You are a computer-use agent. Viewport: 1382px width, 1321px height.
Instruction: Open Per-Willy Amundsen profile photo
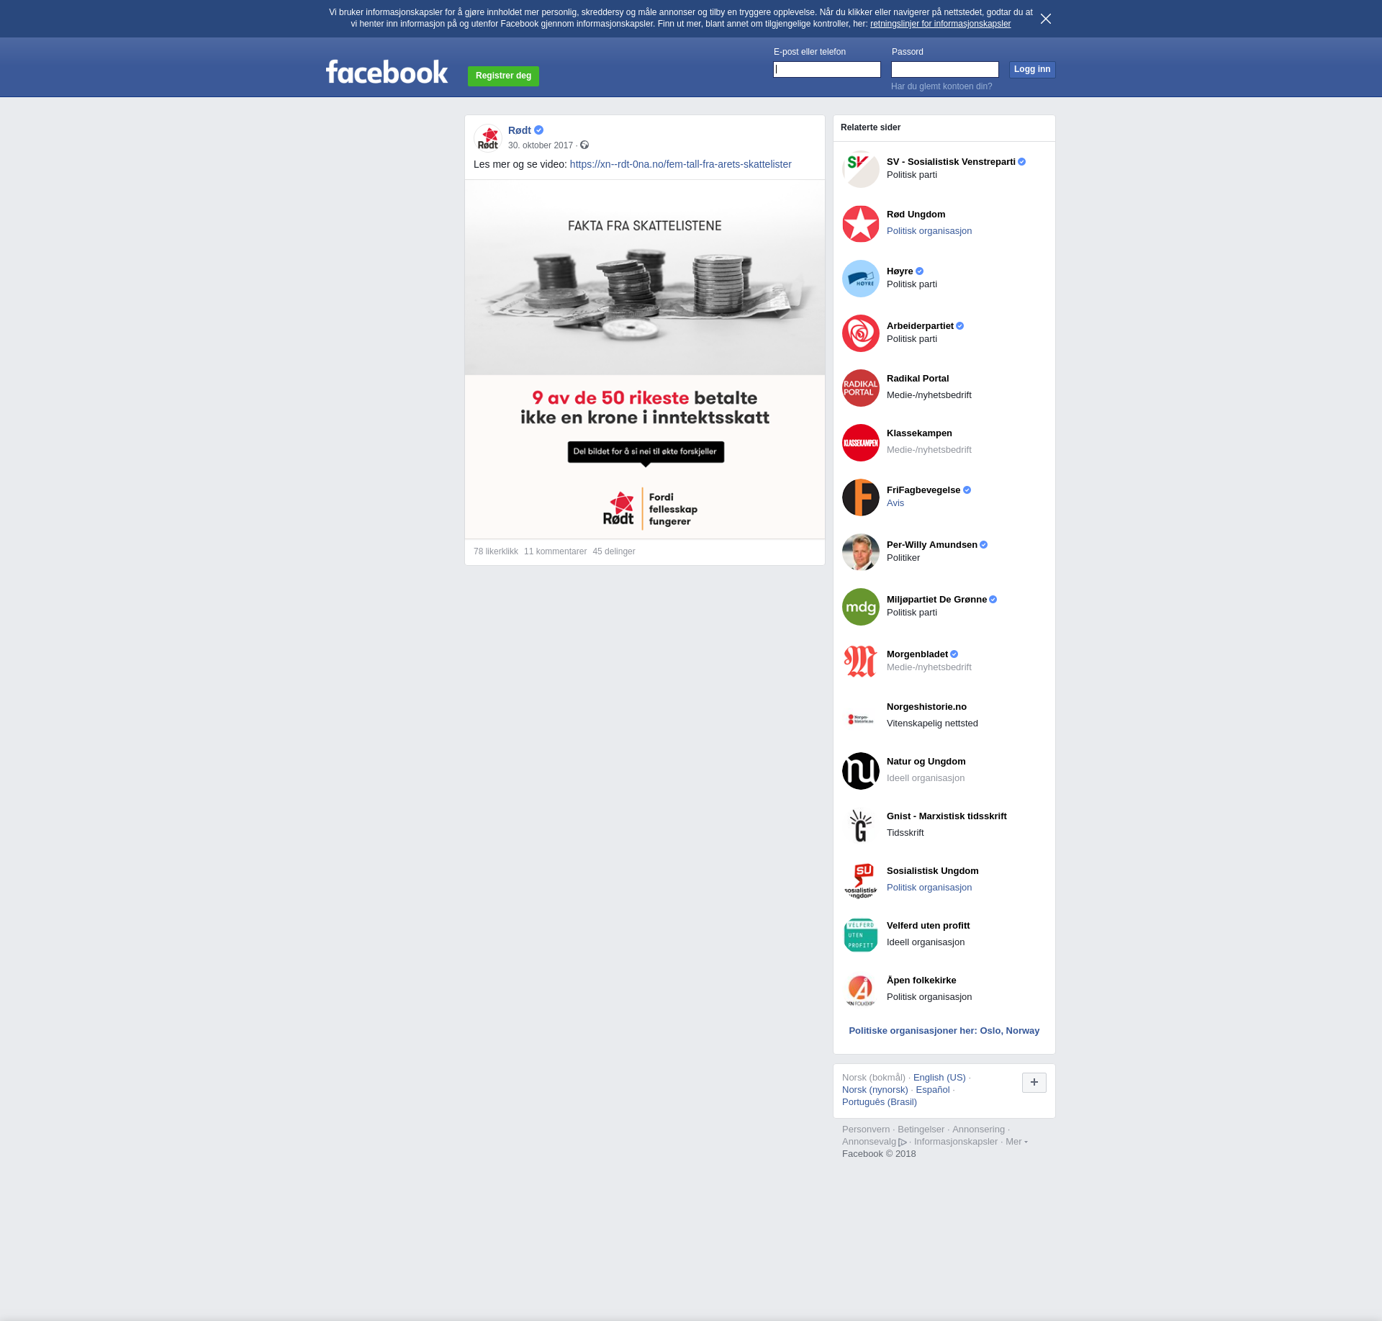coord(861,552)
